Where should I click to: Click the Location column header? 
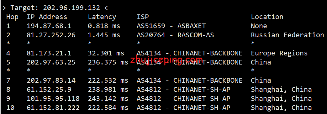point(267,17)
